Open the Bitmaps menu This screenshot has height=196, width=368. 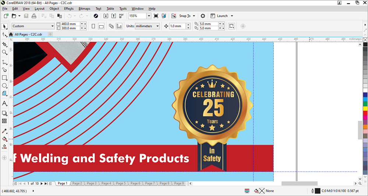point(85,9)
